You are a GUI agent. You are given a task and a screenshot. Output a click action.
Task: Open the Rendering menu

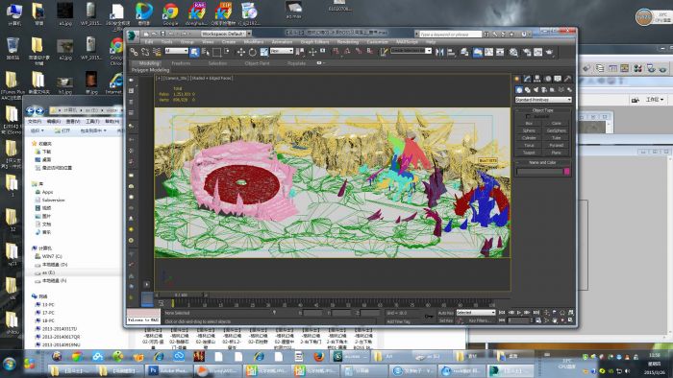pyautogui.click(x=348, y=42)
